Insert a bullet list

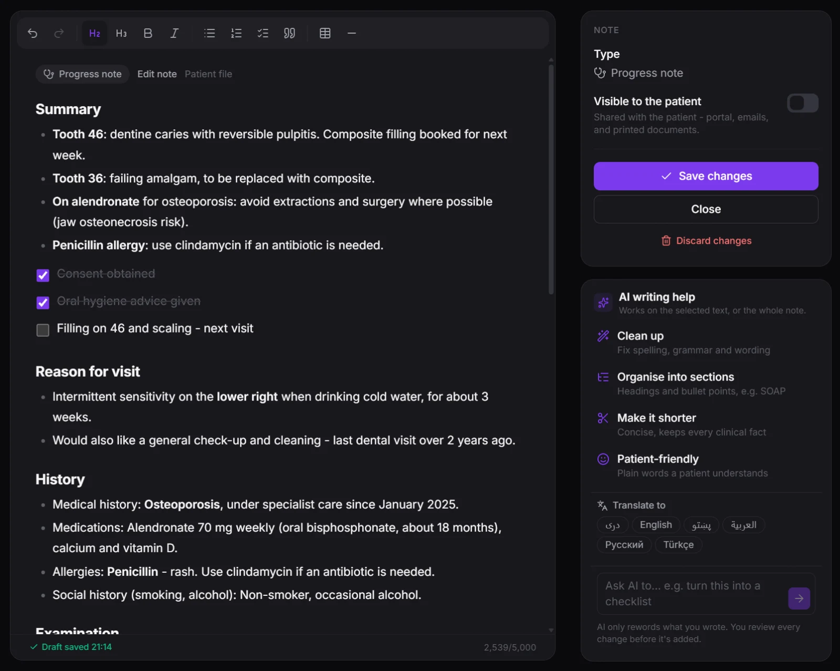pos(209,33)
